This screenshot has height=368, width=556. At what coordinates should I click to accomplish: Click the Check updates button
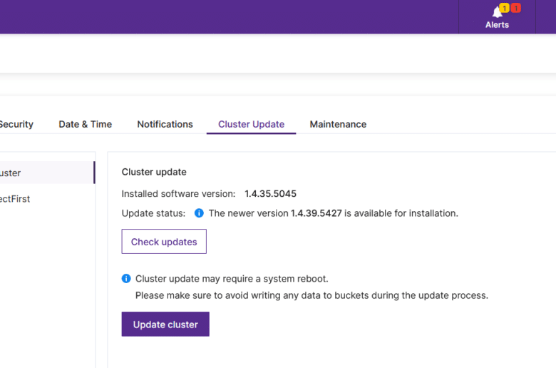click(164, 241)
